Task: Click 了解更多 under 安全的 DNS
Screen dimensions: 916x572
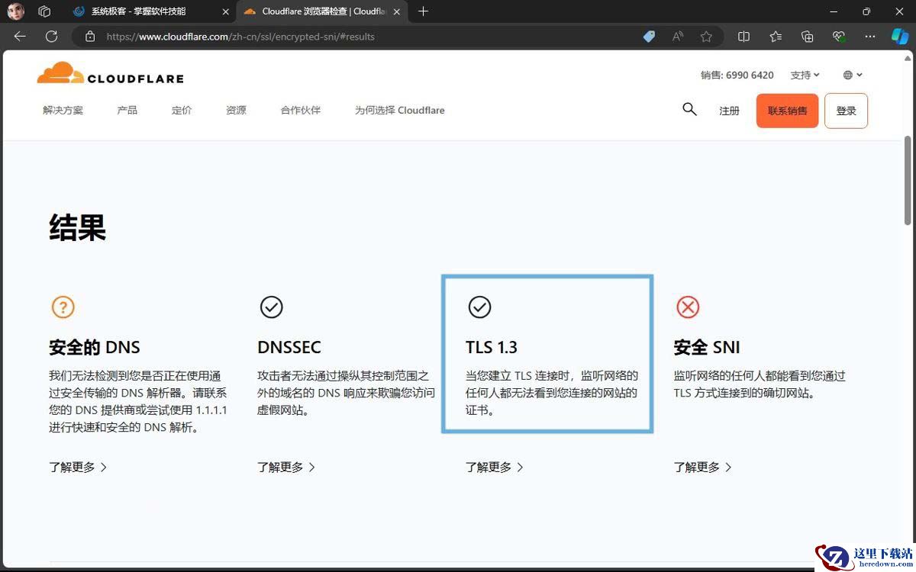Action: pyautogui.click(x=78, y=467)
